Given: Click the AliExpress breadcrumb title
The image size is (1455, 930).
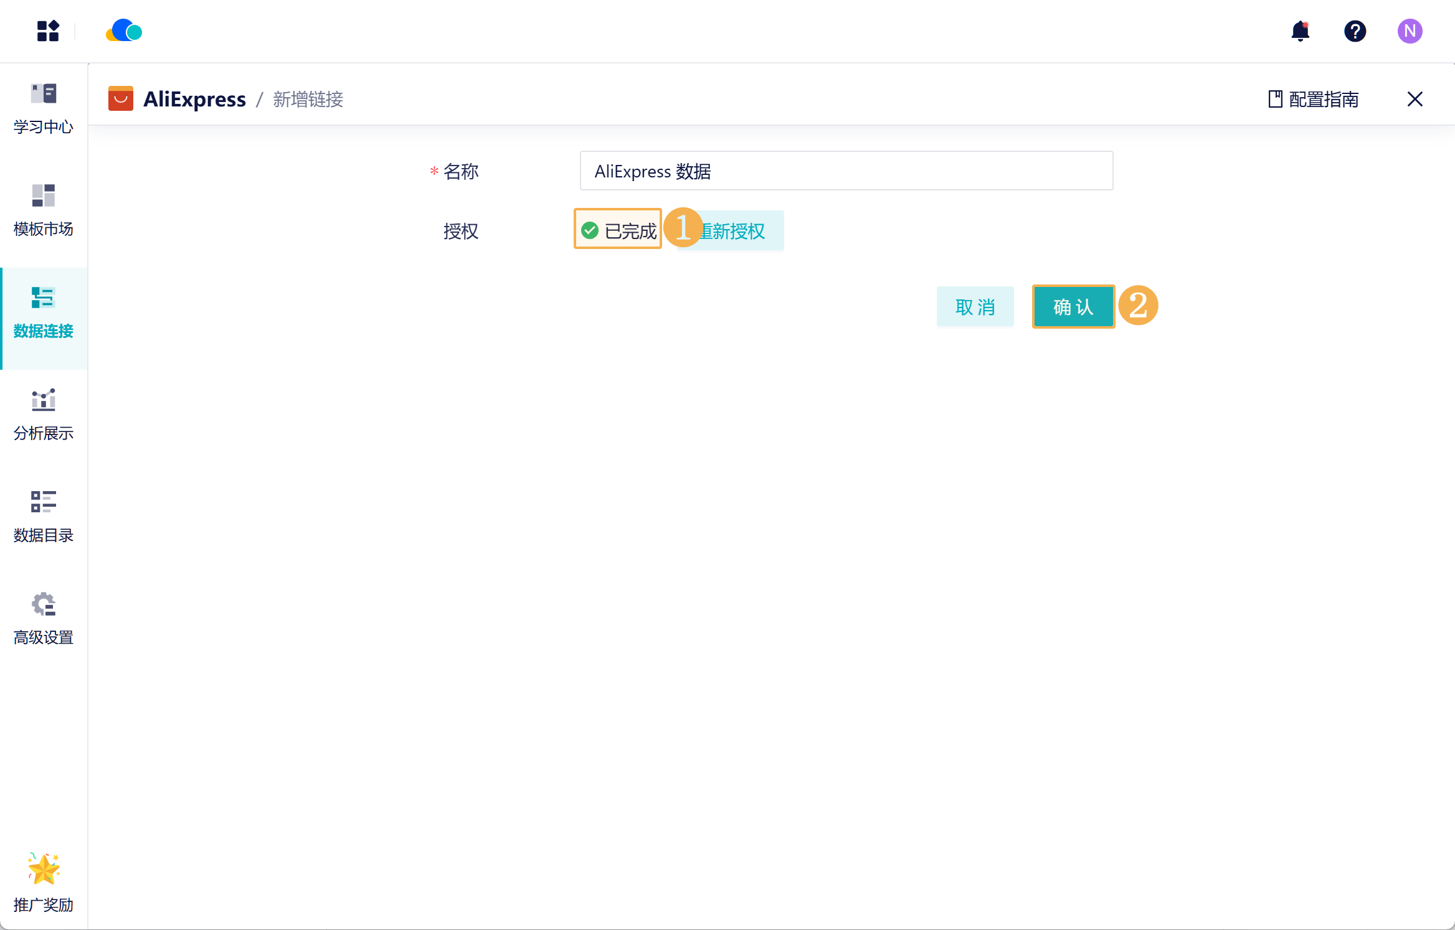Looking at the screenshot, I should tap(194, 100).
